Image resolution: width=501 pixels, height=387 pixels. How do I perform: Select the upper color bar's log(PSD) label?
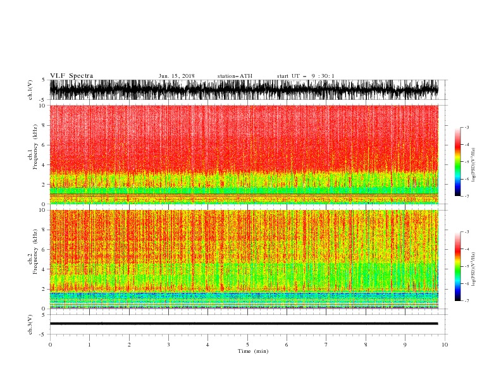(x=473, y=165)
